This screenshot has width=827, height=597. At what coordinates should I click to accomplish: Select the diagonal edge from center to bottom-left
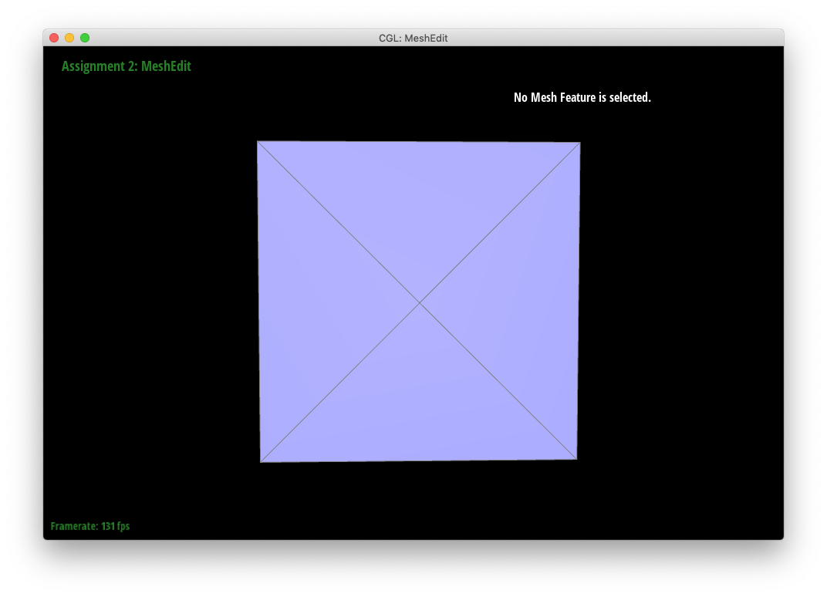click(x=340, y=383)
